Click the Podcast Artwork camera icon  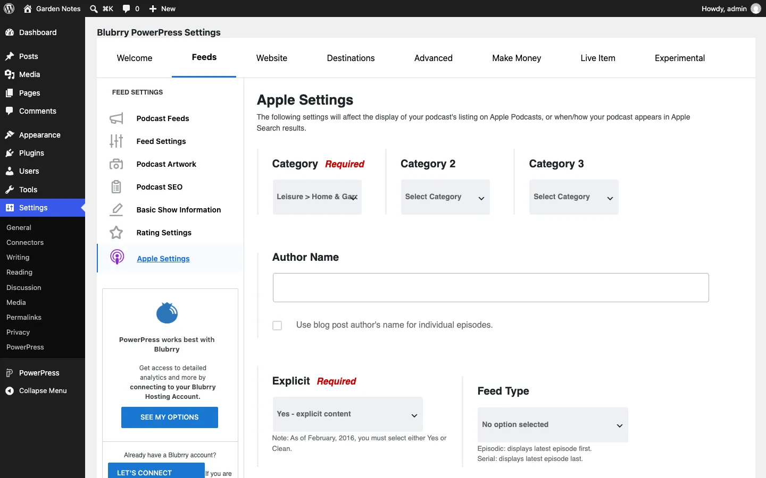[x=116, y=164]
